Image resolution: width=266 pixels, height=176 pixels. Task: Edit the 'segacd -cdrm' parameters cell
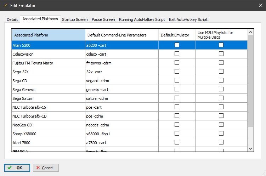tap(122, 80)
